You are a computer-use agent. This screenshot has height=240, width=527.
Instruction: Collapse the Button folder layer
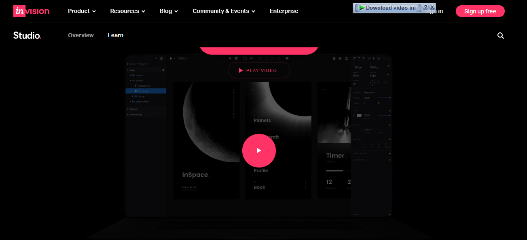coord(131,81)
